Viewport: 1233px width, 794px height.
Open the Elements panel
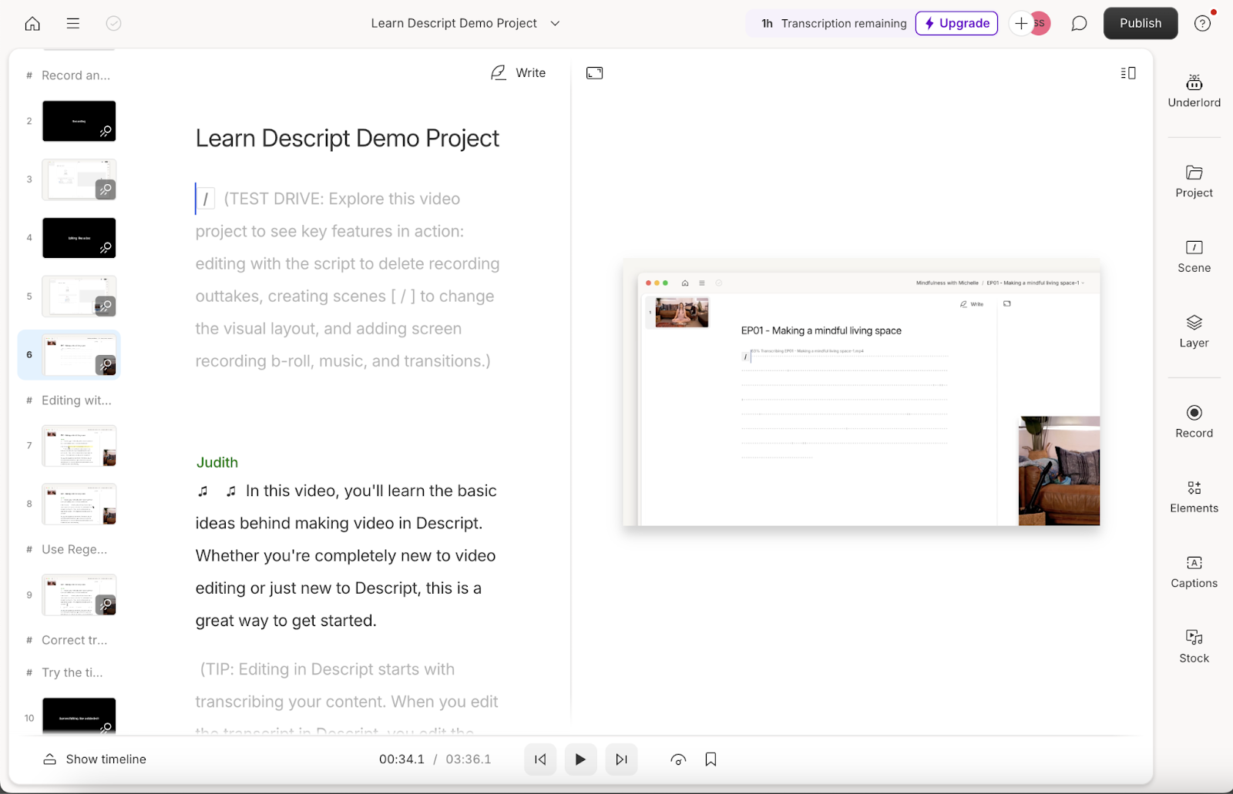click(x=1194, y=496)
